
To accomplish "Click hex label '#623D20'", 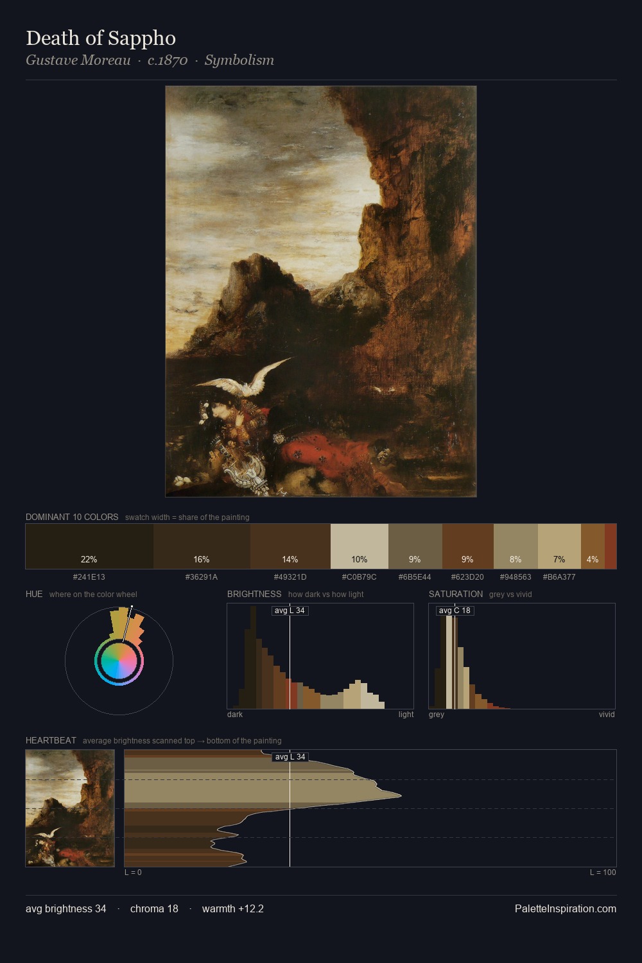I will tap(467, 577).
